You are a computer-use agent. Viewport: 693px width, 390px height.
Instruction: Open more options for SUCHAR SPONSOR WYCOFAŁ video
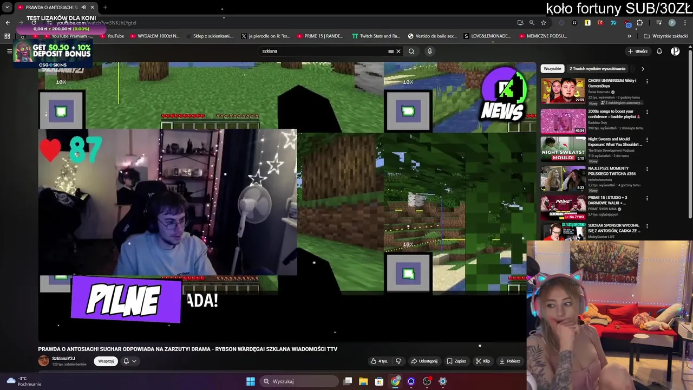pos(647,226)
